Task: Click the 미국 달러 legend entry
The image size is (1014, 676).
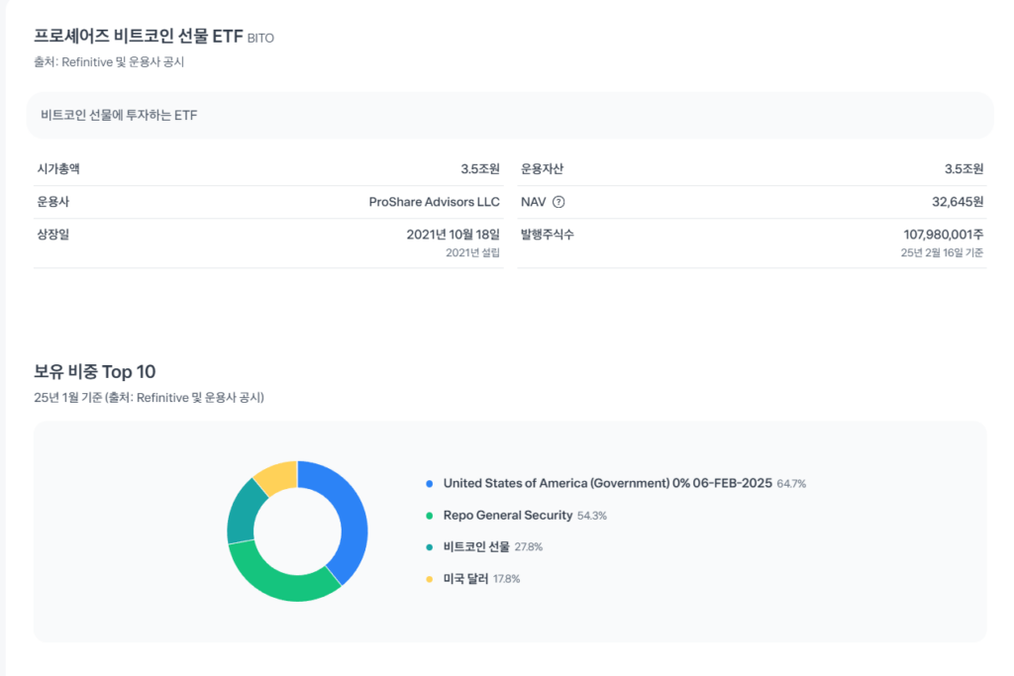Action: click(465, 578)
